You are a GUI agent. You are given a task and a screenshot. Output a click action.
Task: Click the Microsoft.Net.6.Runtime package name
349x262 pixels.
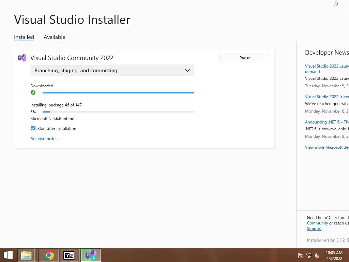(x=52, y=118)
